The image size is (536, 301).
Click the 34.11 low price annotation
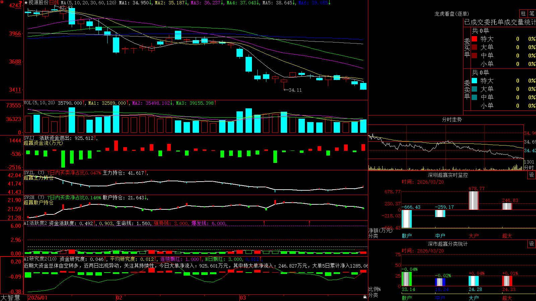292,90
